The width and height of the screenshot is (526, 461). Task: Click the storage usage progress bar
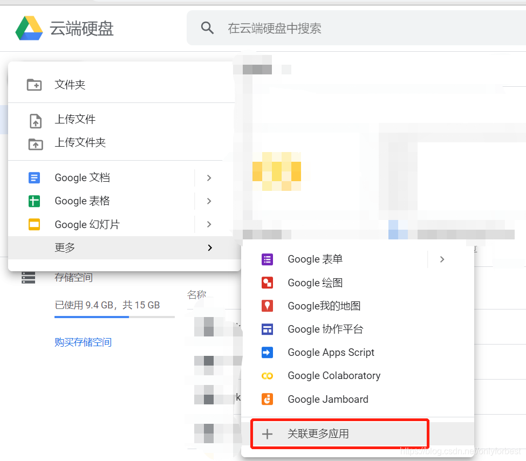pos(114,317)
